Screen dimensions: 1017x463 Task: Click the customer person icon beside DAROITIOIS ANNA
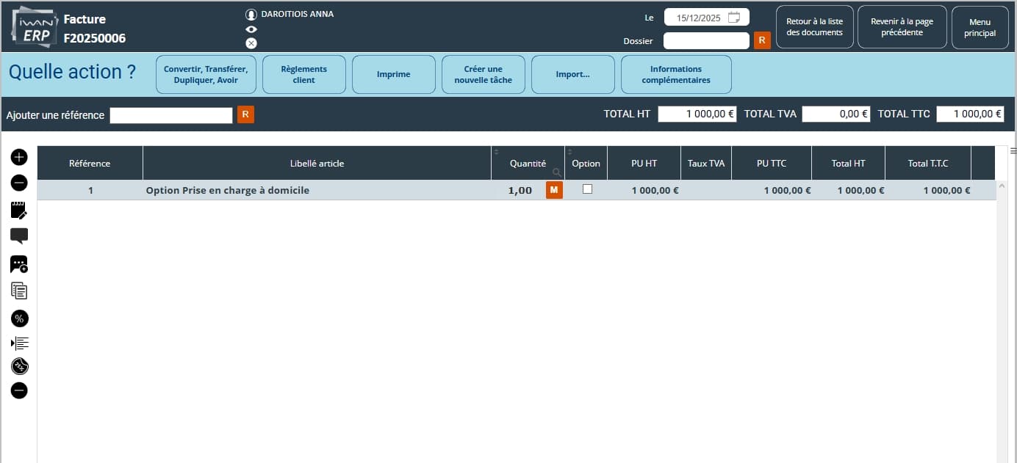[251, 15]
